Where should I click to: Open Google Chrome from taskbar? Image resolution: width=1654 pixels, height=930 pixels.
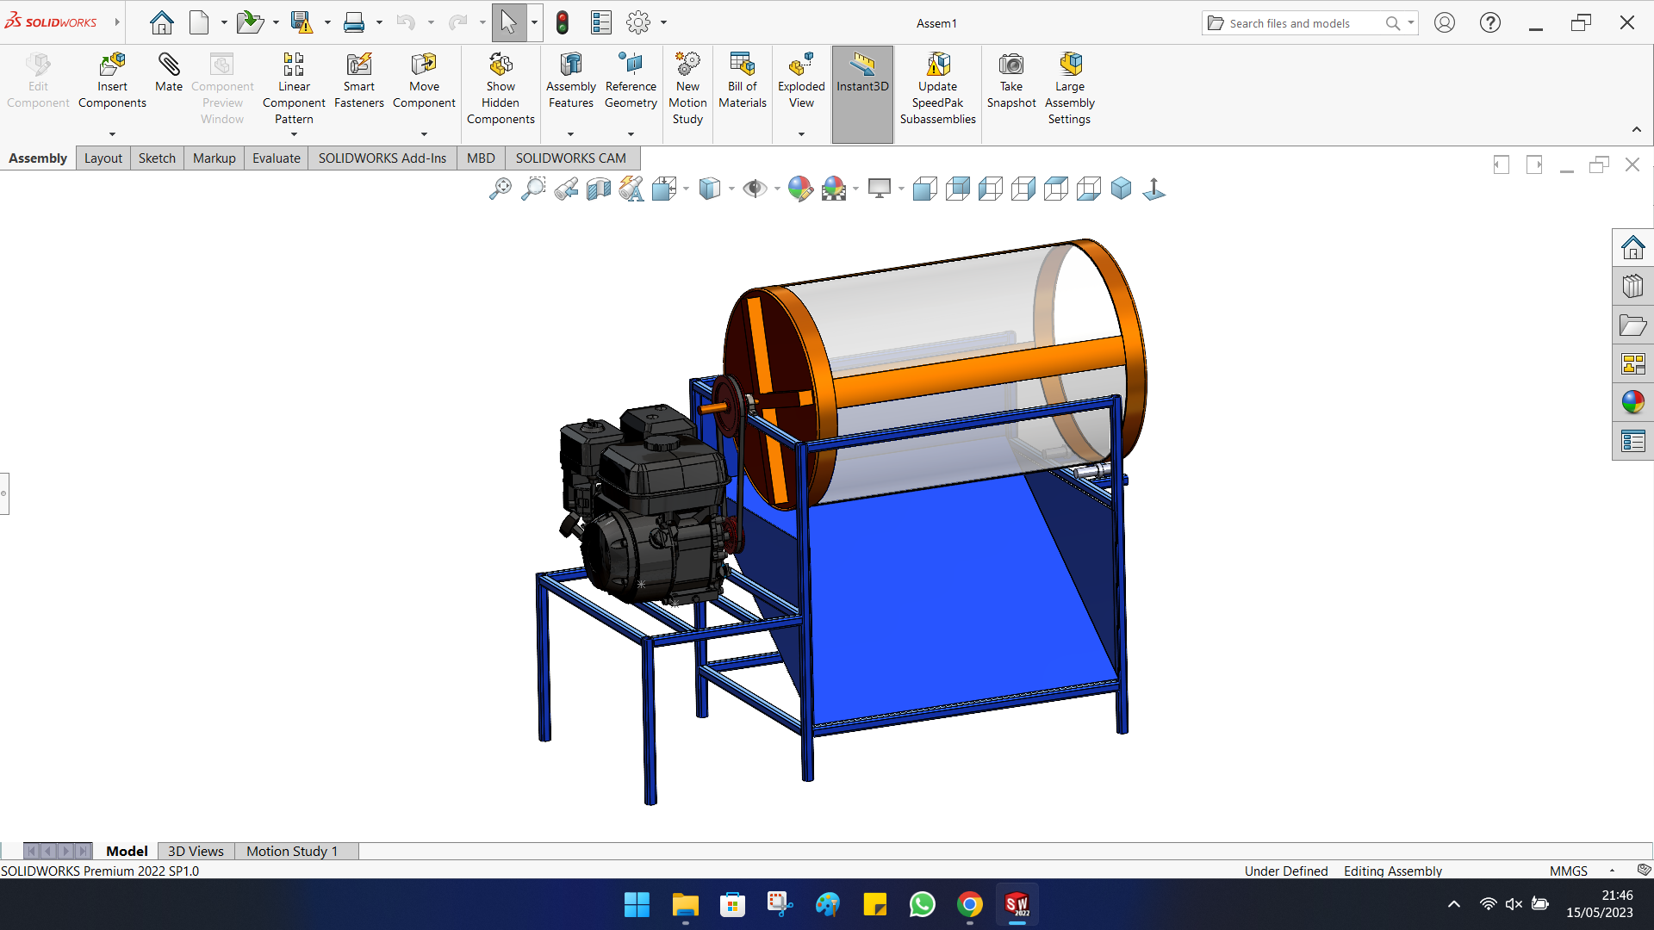point(969,905)
